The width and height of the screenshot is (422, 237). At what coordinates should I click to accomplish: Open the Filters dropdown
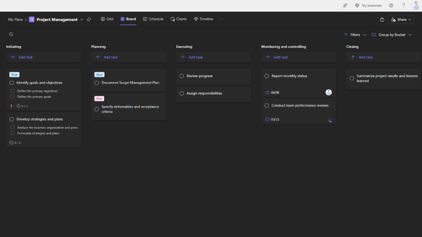coord(355,35)
